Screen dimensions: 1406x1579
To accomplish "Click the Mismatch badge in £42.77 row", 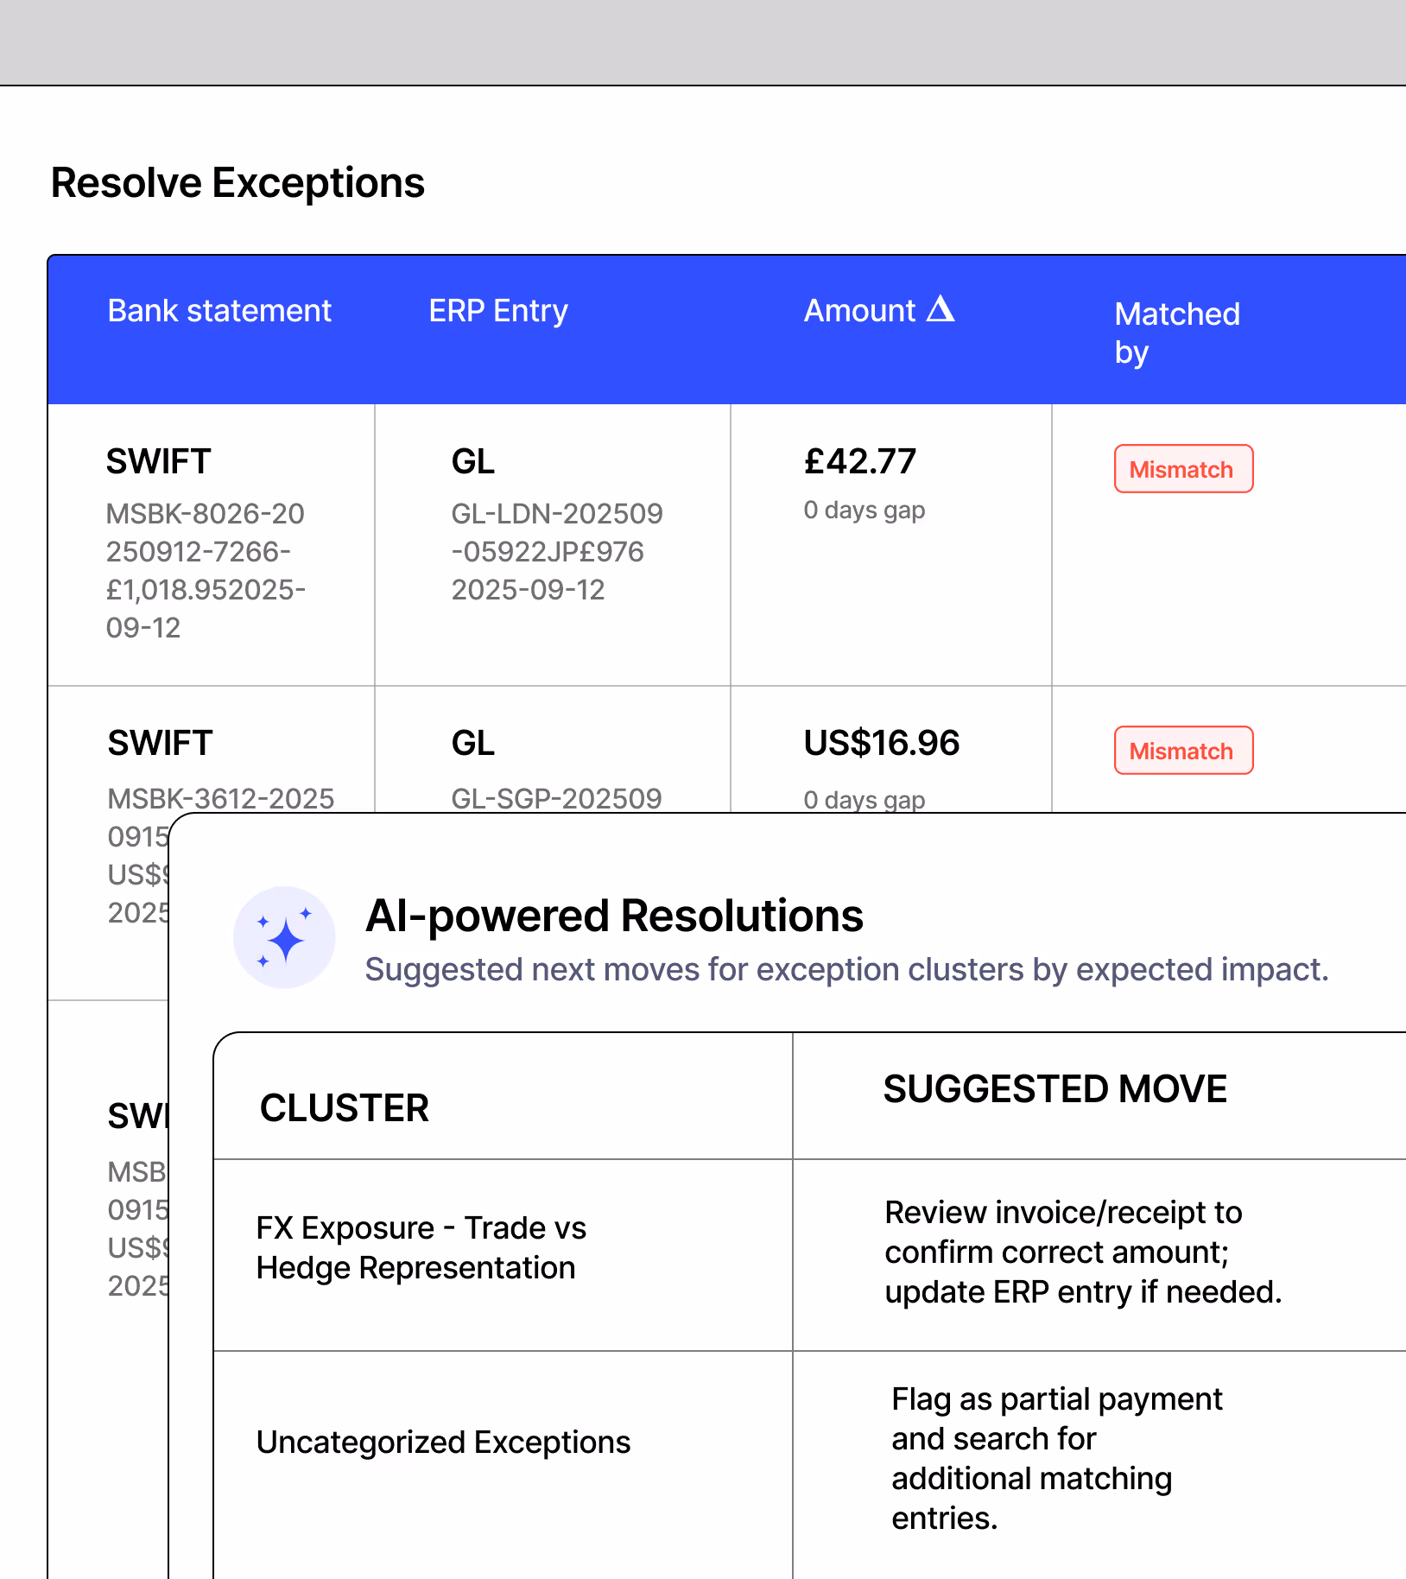I will (x=1183, y=469).
